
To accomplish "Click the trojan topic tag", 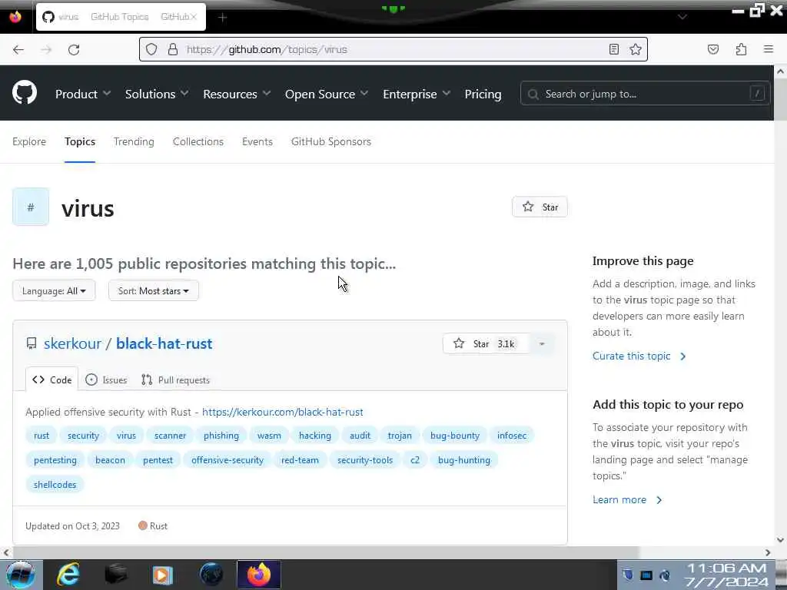I will pyautogui.click(x=400, y=436).
